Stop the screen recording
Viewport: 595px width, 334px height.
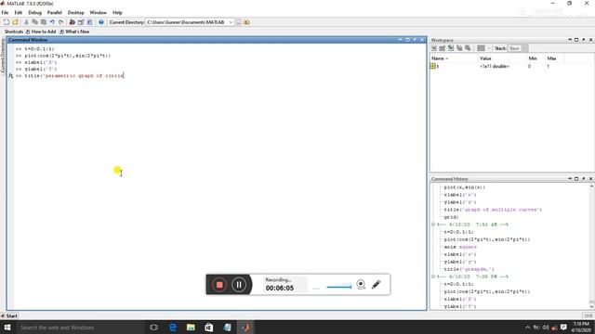pyautogui.click(x=219, y=285)
